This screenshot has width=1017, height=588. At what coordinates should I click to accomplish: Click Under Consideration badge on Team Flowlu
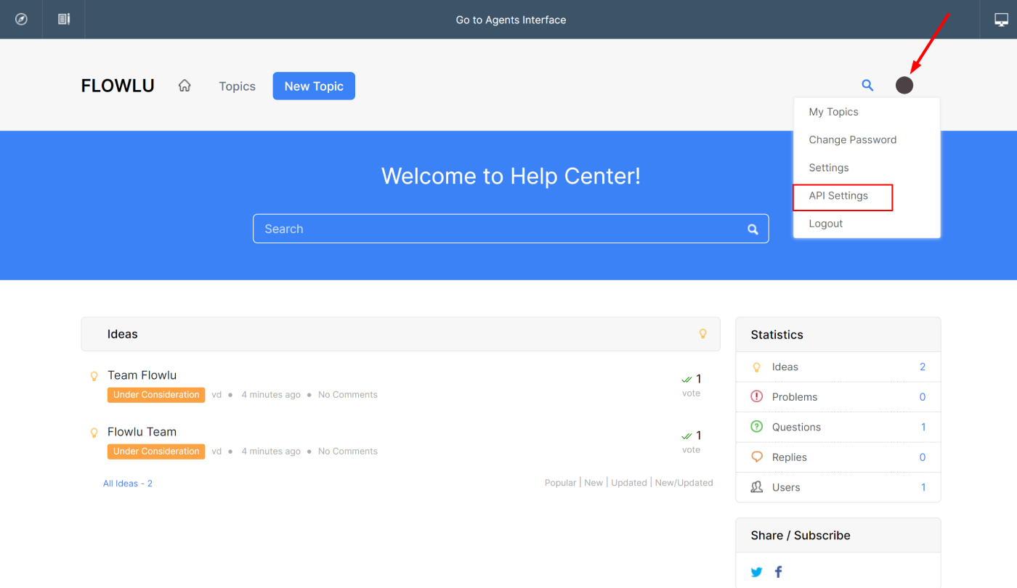pyautogui.click(x=156, y=395)
